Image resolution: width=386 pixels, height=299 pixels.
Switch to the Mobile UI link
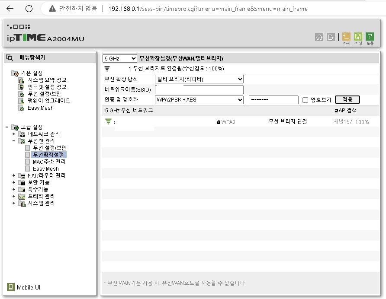pyautogui.click(x=29, y=287)
